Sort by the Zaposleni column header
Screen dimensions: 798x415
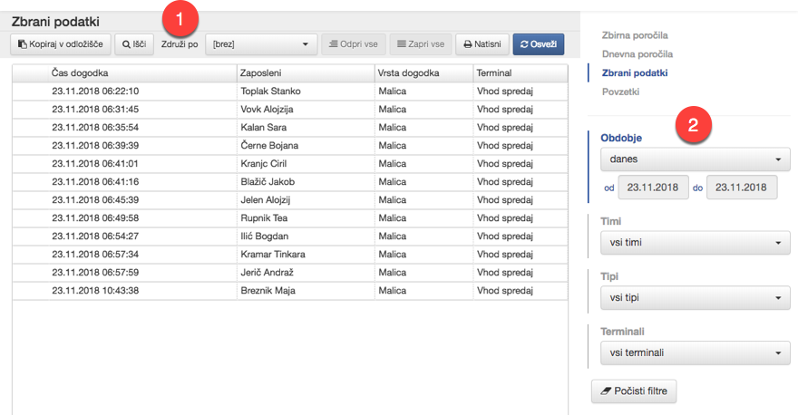pos(306,73)
